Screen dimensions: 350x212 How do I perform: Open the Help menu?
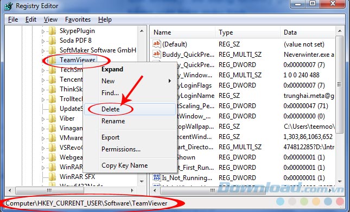coord(105,19)
